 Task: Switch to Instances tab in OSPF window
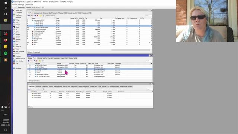[38, 87]
